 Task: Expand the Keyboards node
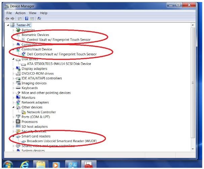tap(13, 88)
